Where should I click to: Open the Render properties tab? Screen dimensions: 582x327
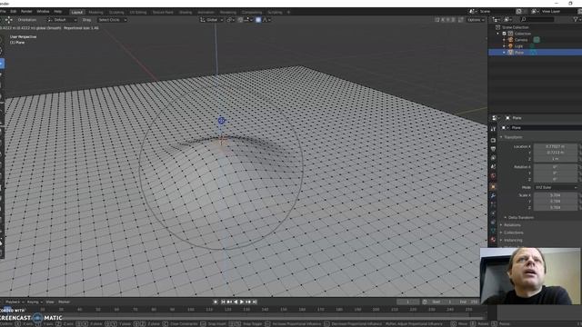493,140
